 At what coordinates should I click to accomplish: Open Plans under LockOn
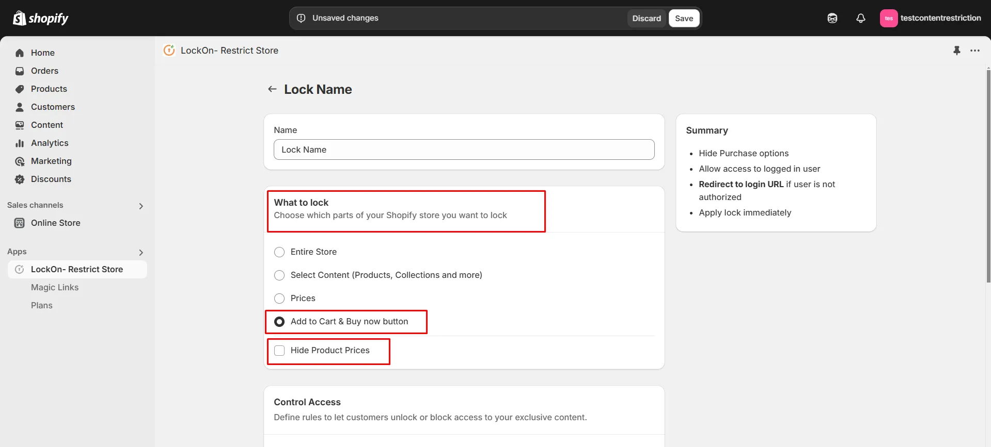[42, 305]
